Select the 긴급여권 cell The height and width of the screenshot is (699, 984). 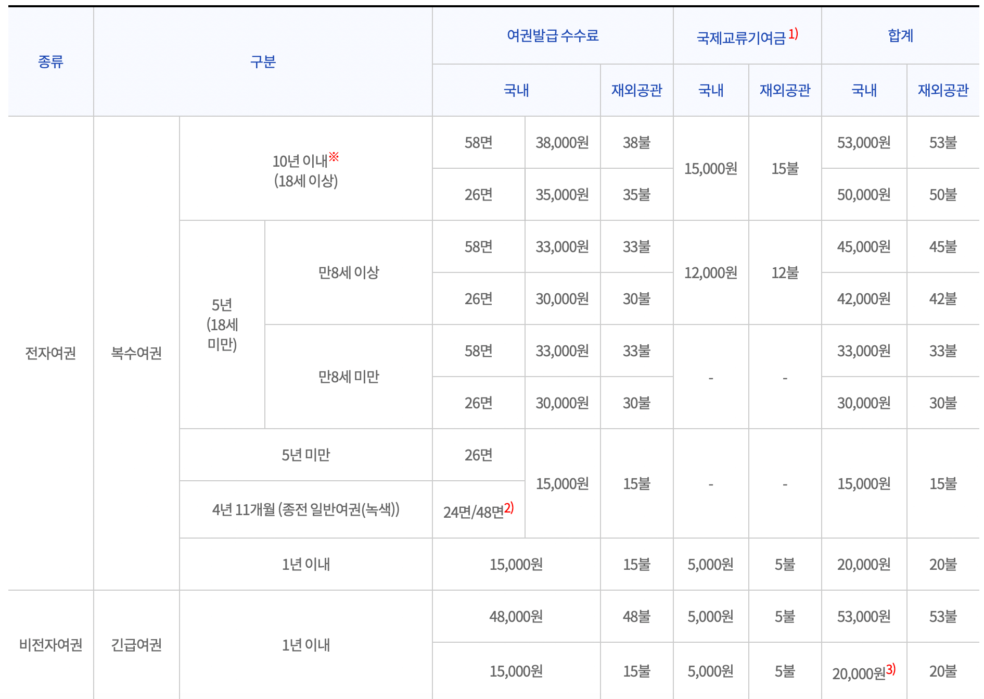[x=136, y=645]
